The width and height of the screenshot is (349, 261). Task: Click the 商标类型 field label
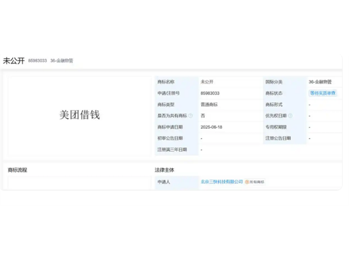(x=166, y=104)
